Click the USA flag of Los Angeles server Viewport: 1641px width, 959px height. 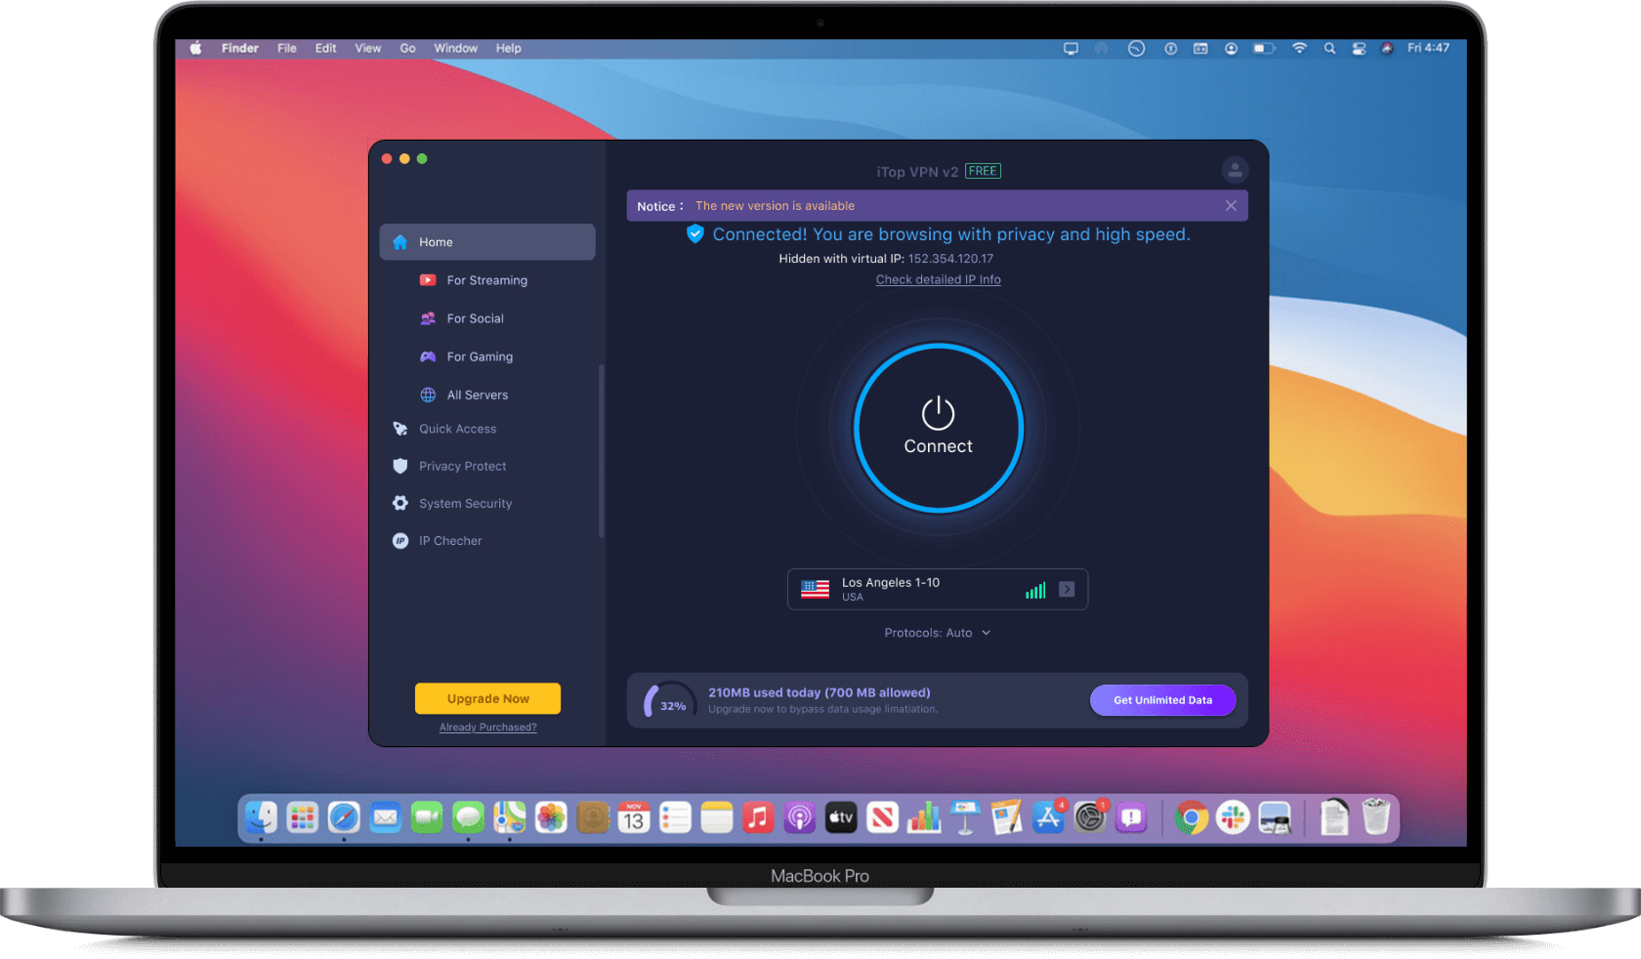(x=815, y=589)
